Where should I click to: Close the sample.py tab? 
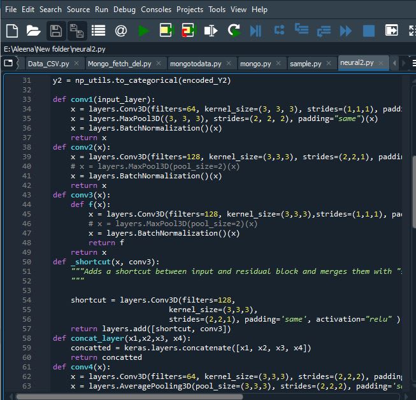click(329, 63)
